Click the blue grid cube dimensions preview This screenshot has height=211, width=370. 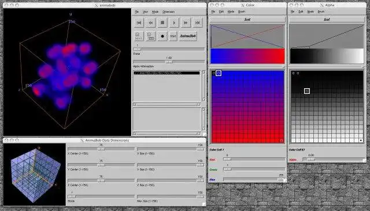click(35, 174)
